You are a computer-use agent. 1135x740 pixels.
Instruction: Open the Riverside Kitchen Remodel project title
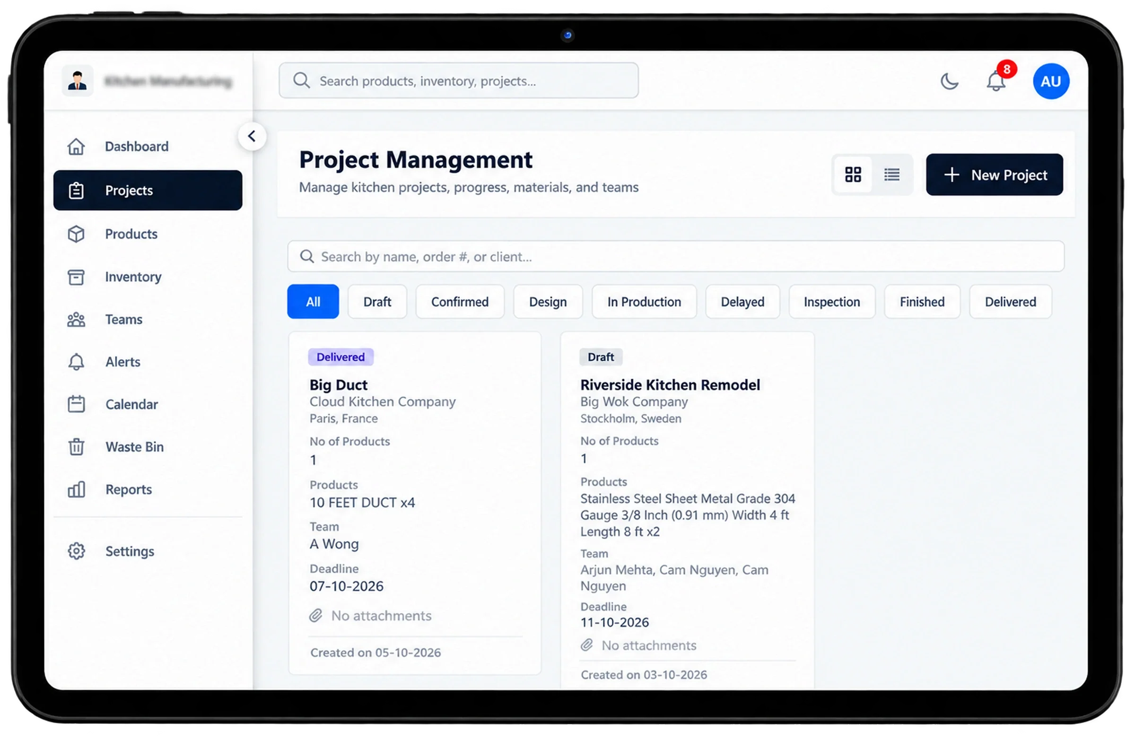tap(670, 385)
